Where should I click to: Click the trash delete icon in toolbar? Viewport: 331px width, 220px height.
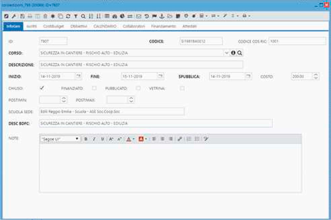tap(46, 16)
